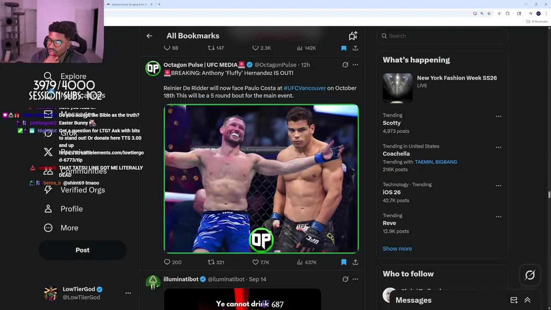Open the install app icon in address bar
Image resolution: width=551 pixels, height=310 pixels.
click(x=475, y=14)
